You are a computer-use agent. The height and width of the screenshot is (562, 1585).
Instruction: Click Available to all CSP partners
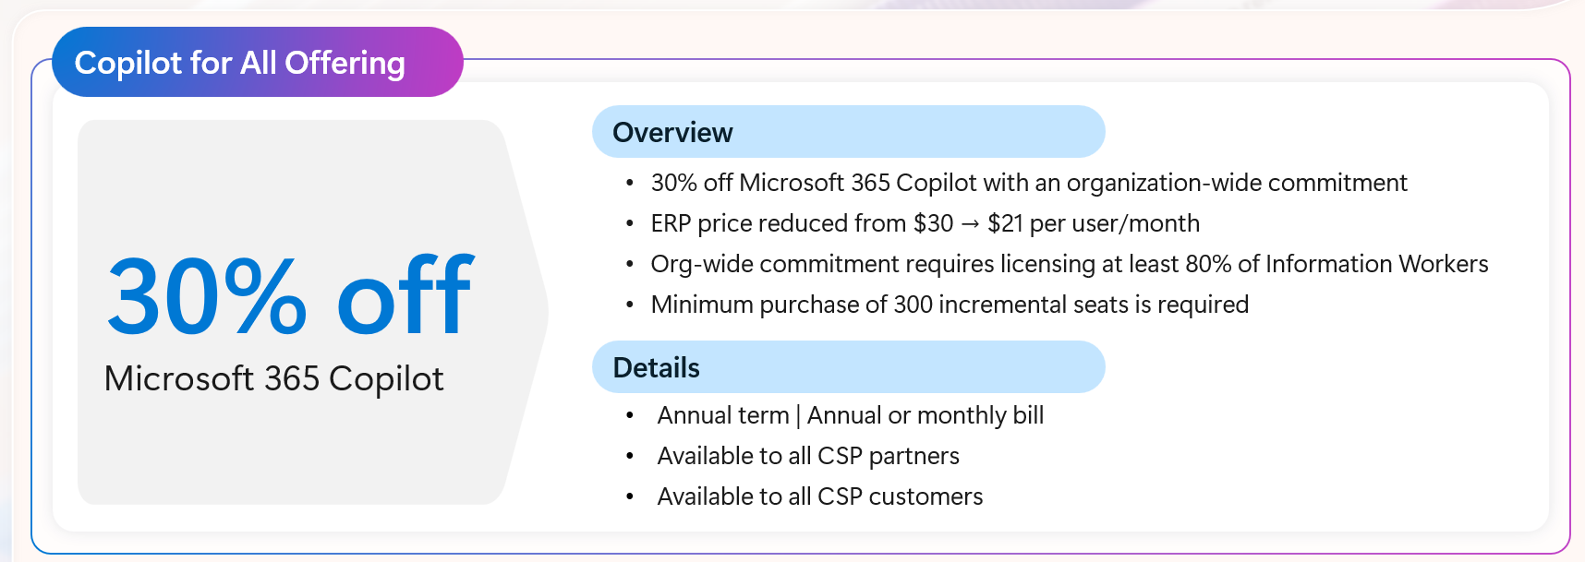(x=808, y=456)
